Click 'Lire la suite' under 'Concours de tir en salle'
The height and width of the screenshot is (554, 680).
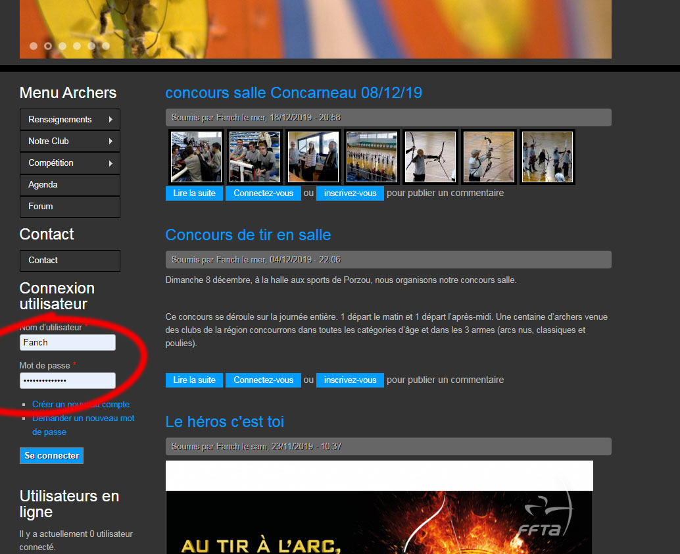pos(194,380)
